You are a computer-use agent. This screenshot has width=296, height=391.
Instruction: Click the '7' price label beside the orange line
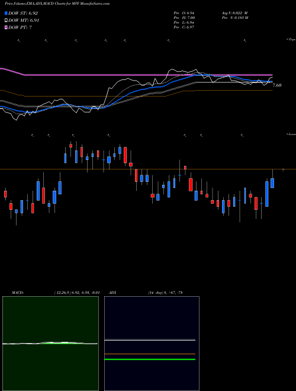[x=283, y=170]
